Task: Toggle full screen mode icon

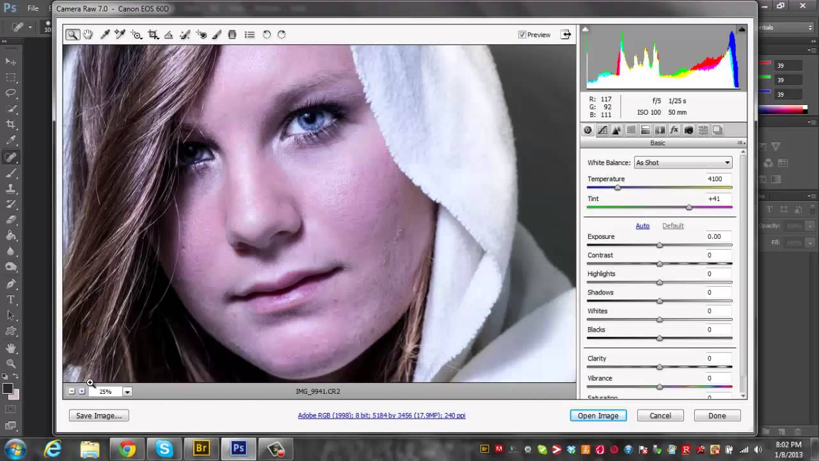Action: point(566,35)
